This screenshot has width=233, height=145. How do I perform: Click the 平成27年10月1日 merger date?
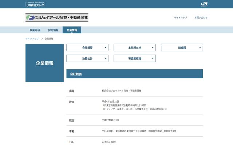110,120
